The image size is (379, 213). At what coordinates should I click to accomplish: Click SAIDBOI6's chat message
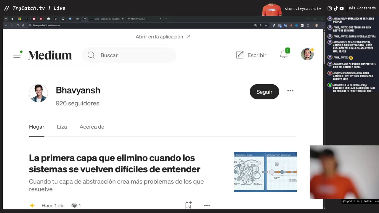point(354,88)
